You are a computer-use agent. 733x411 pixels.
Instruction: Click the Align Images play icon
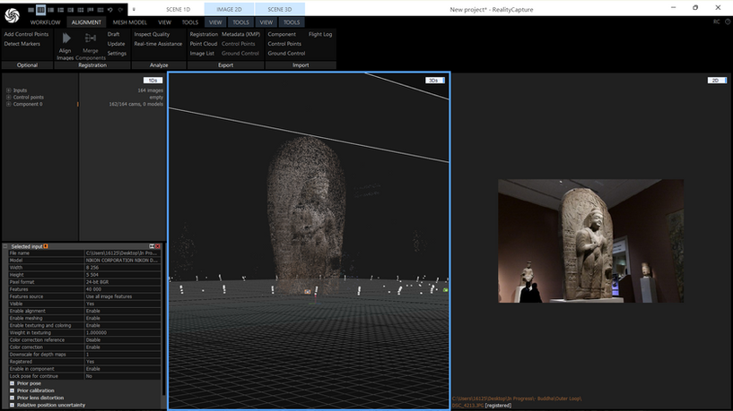pyautogui.click(x=65, y=38)
